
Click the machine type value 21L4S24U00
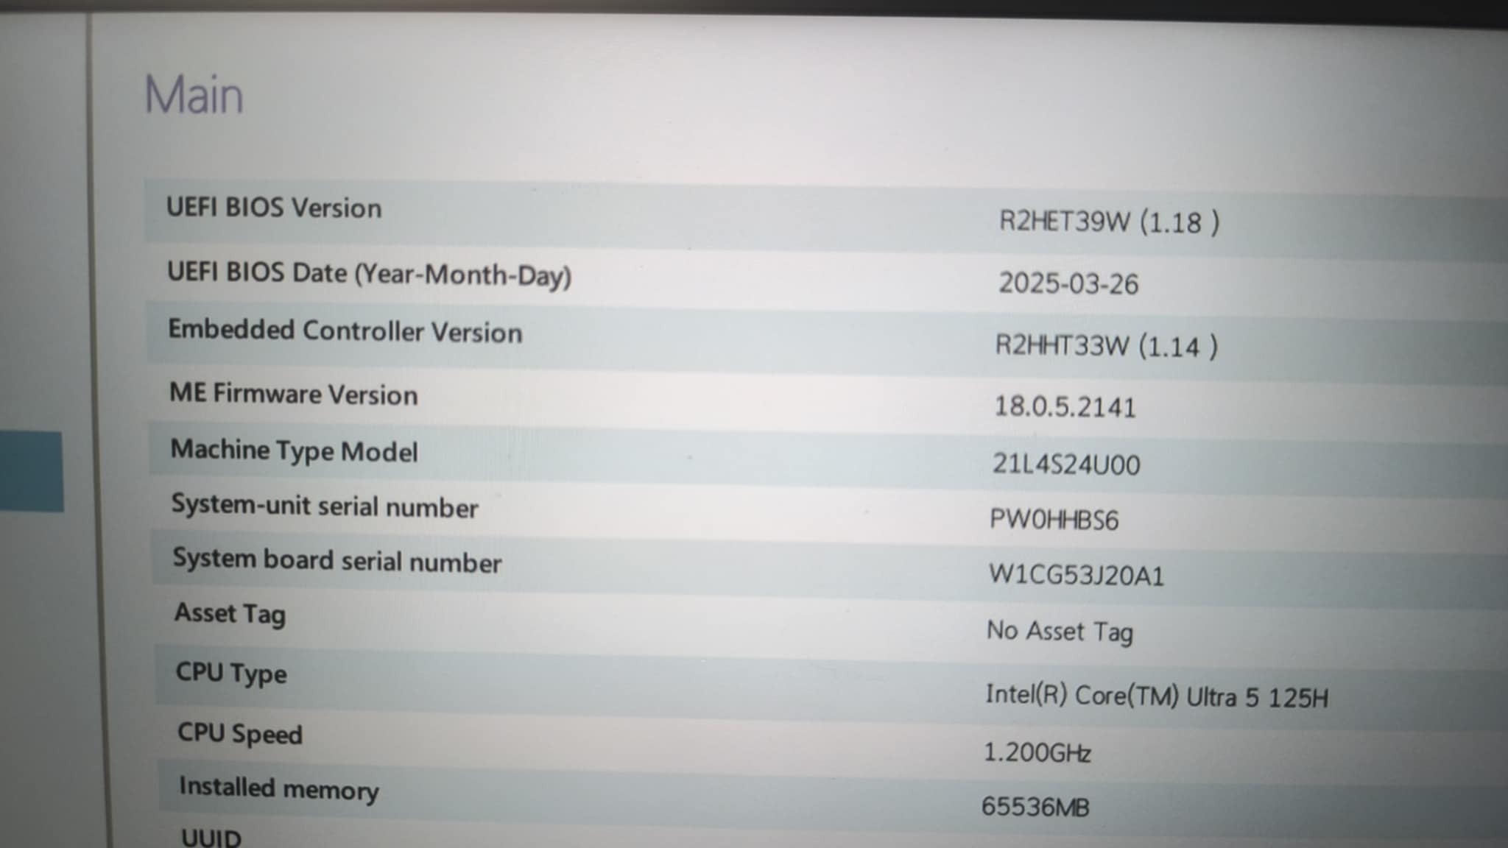1065,464
